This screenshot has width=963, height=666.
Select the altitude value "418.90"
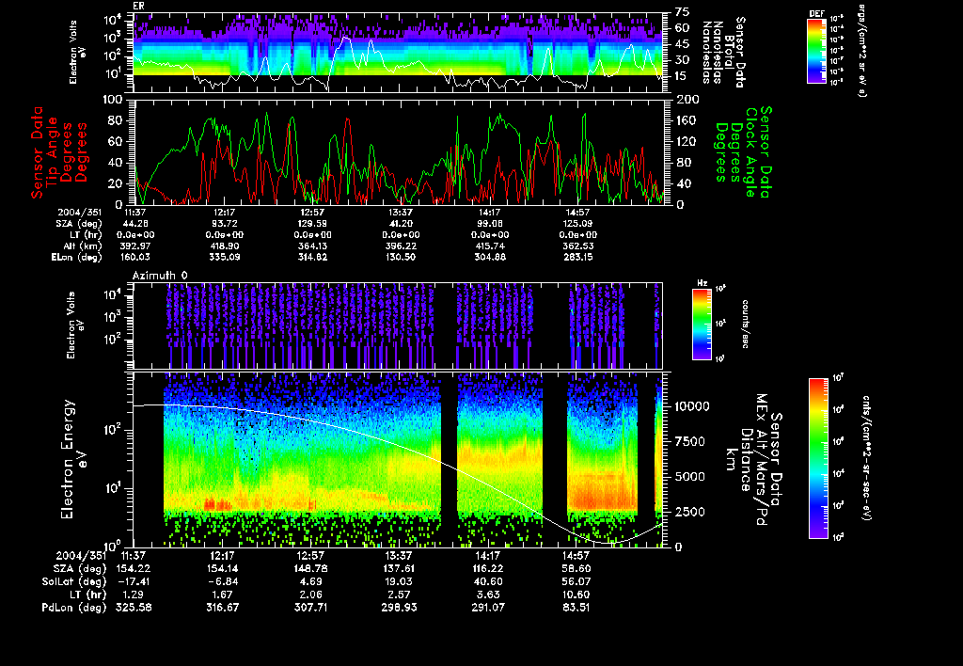(224, 246)
